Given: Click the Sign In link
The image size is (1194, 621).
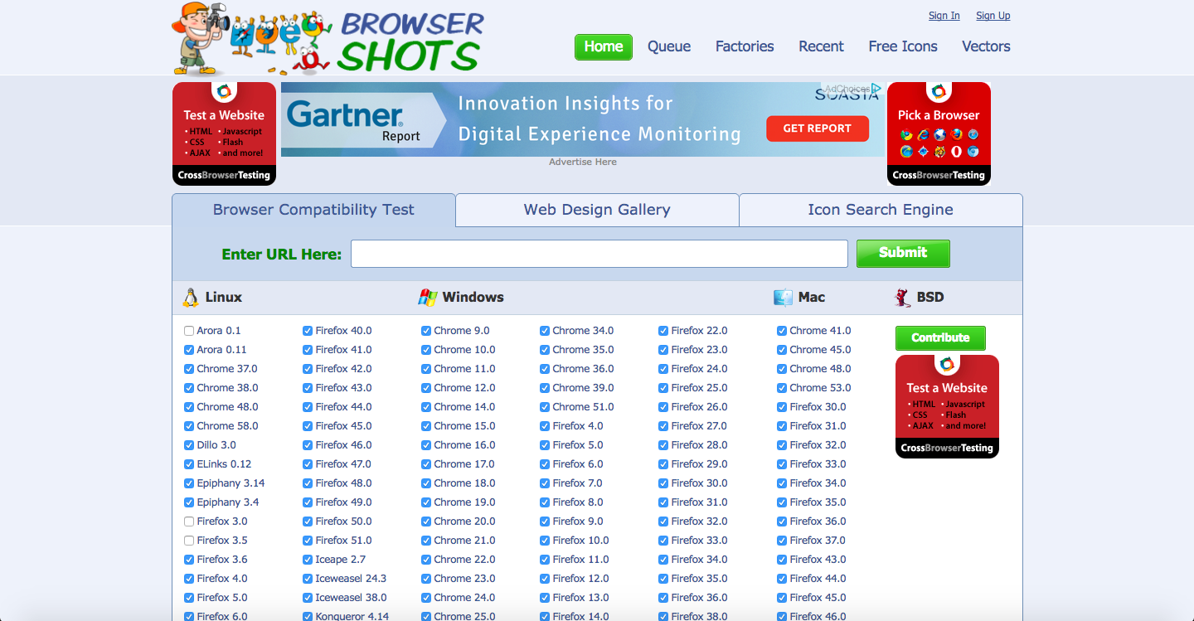Looking at the screenshot, I should click(944, 16).
